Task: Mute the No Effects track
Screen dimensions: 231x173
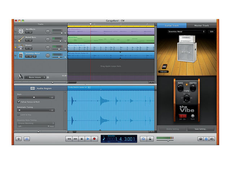Action: (x=27, y=32)
